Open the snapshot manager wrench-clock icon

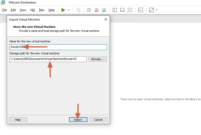click(x=104, y=10)
